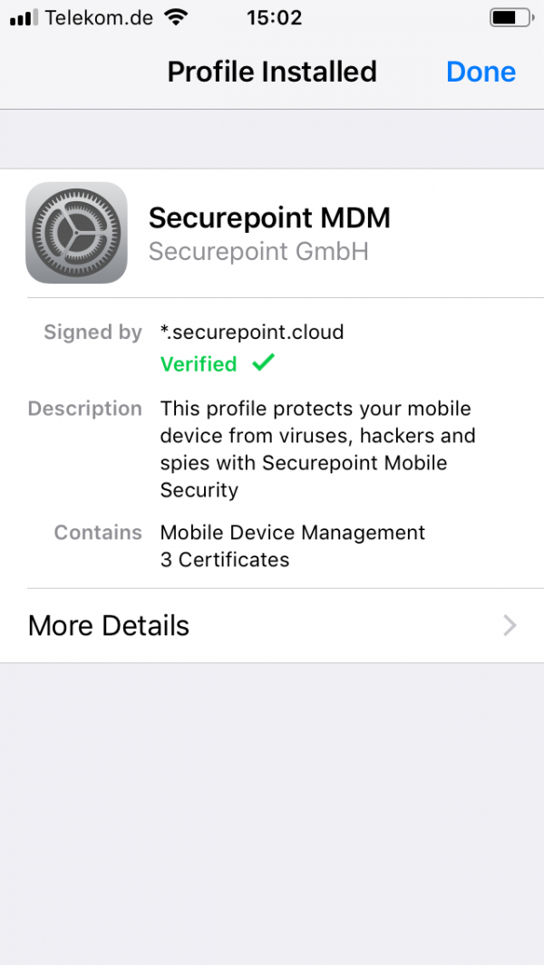Tap the Contains label
This screenshot has height=965, width=544.
pos(98,532)
